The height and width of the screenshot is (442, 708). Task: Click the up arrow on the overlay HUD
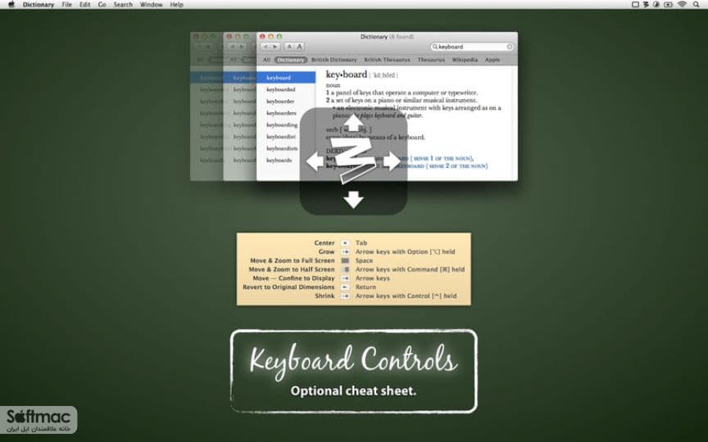click(x=353, y=122)
